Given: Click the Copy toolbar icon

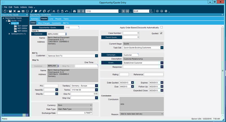Looking at the screenshot, I should pos(58,11).
